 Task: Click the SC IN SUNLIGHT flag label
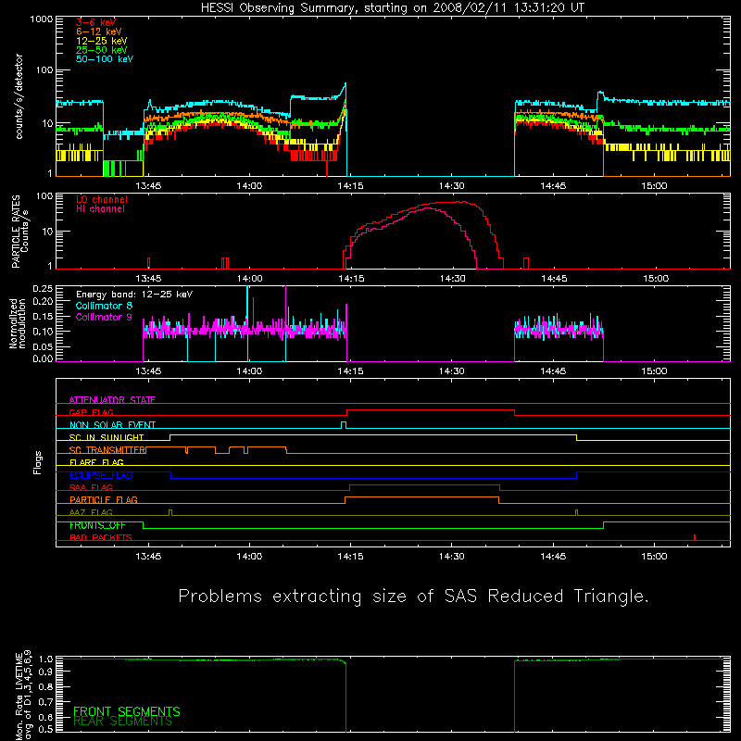coord(107,437)
